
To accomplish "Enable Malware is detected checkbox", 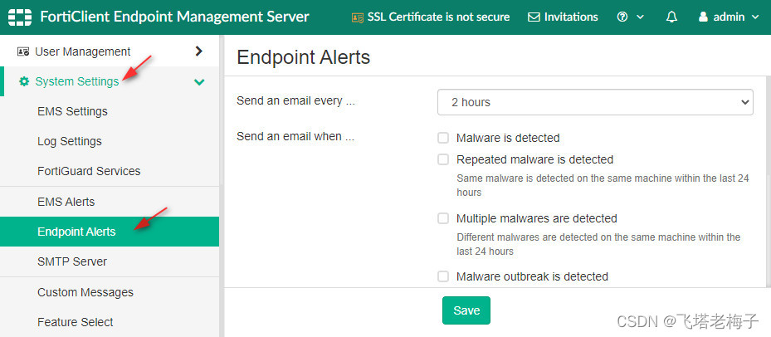I will coord(443,138).
